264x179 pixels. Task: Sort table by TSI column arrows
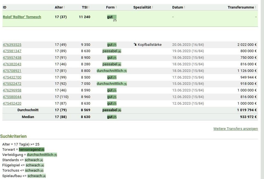(89, 7)
